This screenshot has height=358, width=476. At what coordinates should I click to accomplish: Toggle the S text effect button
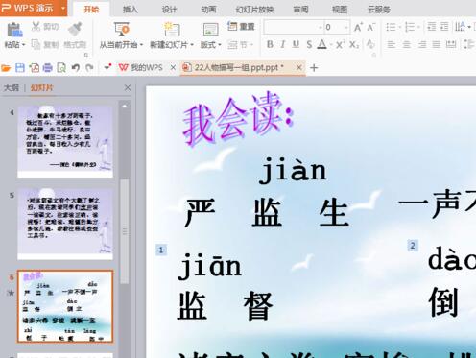pos(309,44)
